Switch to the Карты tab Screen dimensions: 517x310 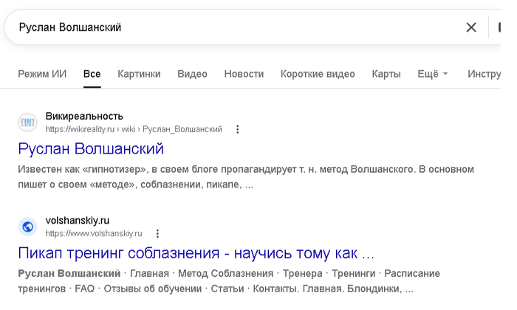386,74
